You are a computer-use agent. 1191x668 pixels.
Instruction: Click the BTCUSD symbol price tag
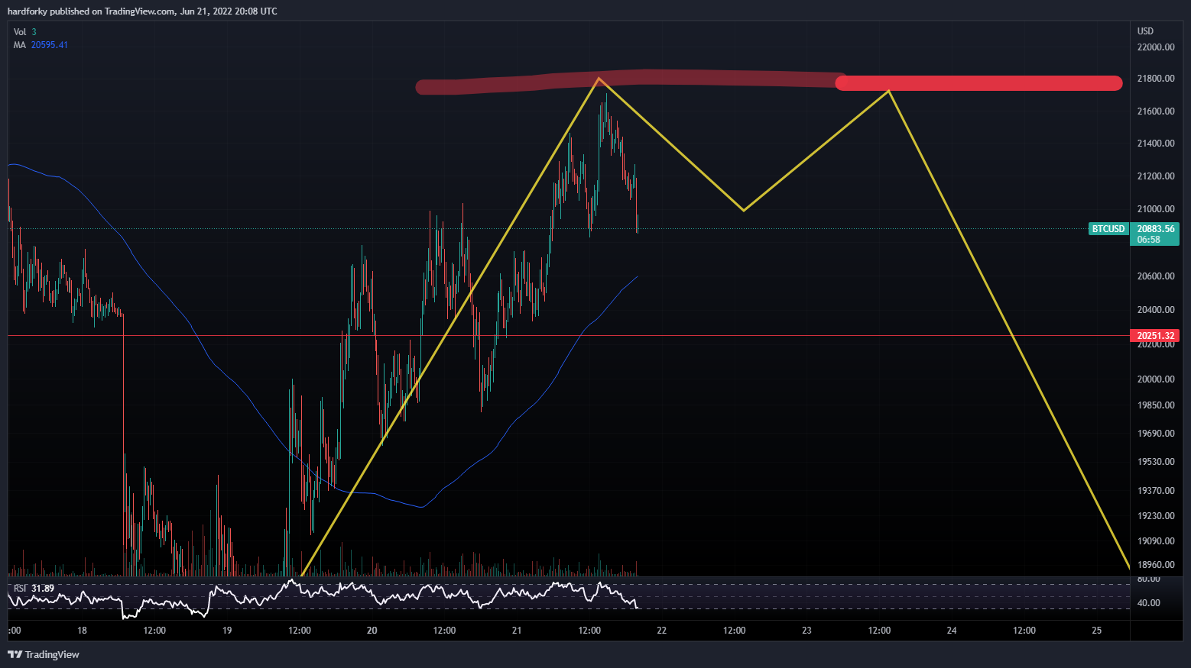point(1108,229)
